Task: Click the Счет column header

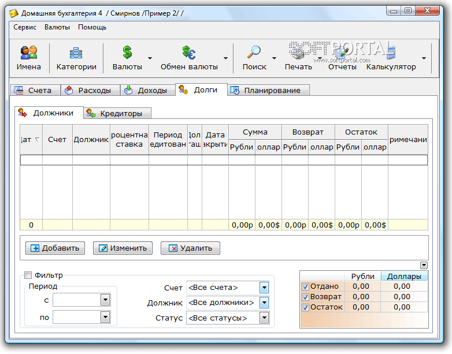Action: point(57,140)
